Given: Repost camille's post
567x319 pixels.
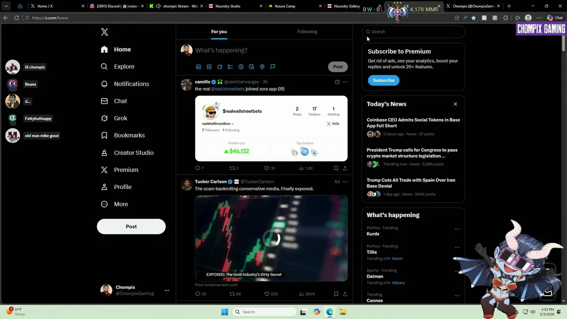Looking at the screenshot, I should click(232, 168).
